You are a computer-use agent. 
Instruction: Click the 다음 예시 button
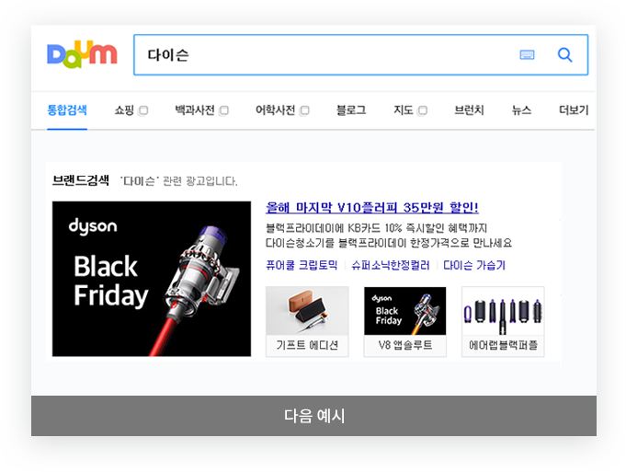313,416
